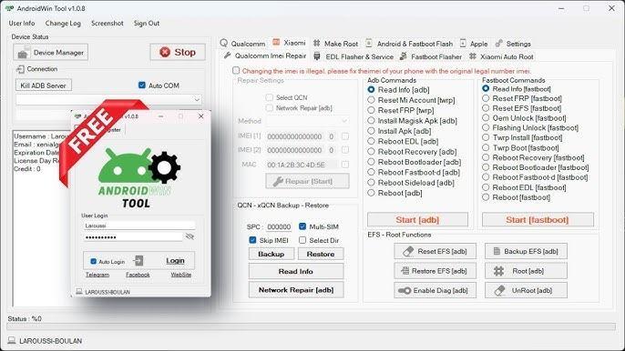Click the Login button
Screen dimensions: 625x351
[x=175, y=261]
